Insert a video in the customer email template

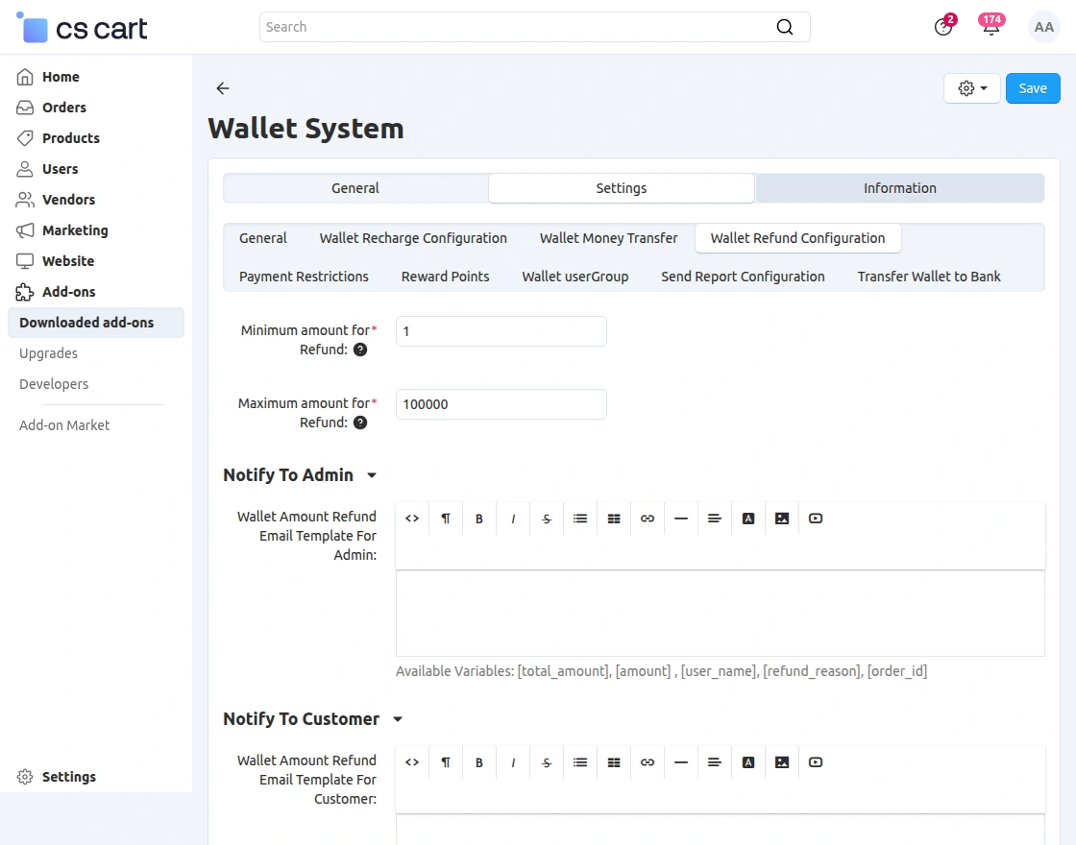tap(815, 761)
